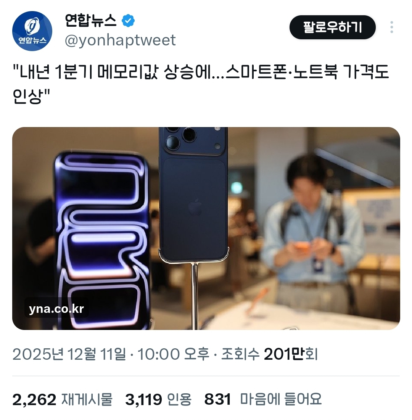Screen dimensions: 412x420
Task: Show the 2,262 재게시물 list
Action: point(62,400)
